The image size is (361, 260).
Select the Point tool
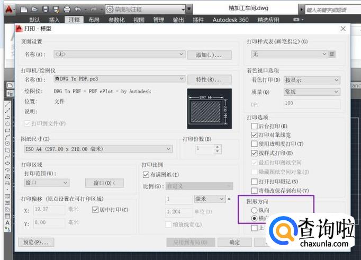[7, 190]
